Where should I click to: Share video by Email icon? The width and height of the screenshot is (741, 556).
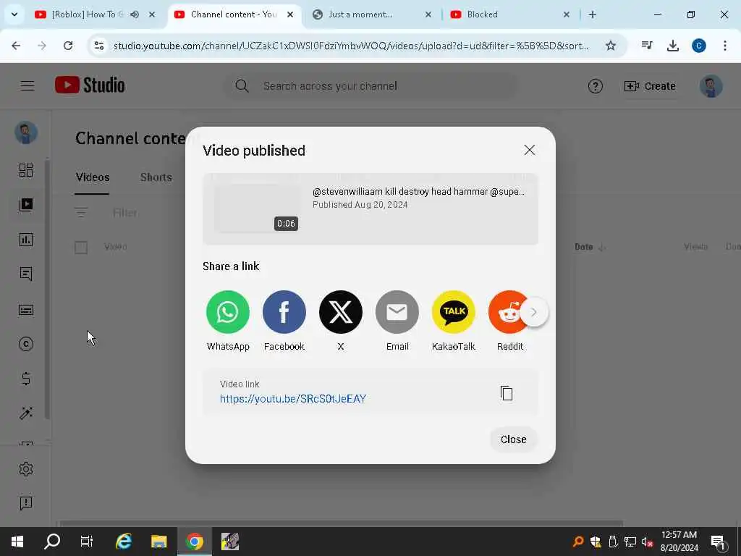[x=397, y=312]
